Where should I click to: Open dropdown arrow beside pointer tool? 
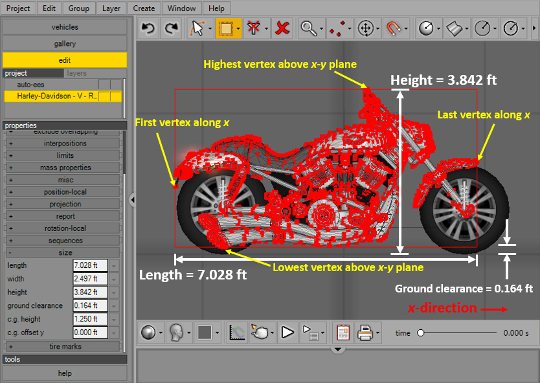click(210, 28)
